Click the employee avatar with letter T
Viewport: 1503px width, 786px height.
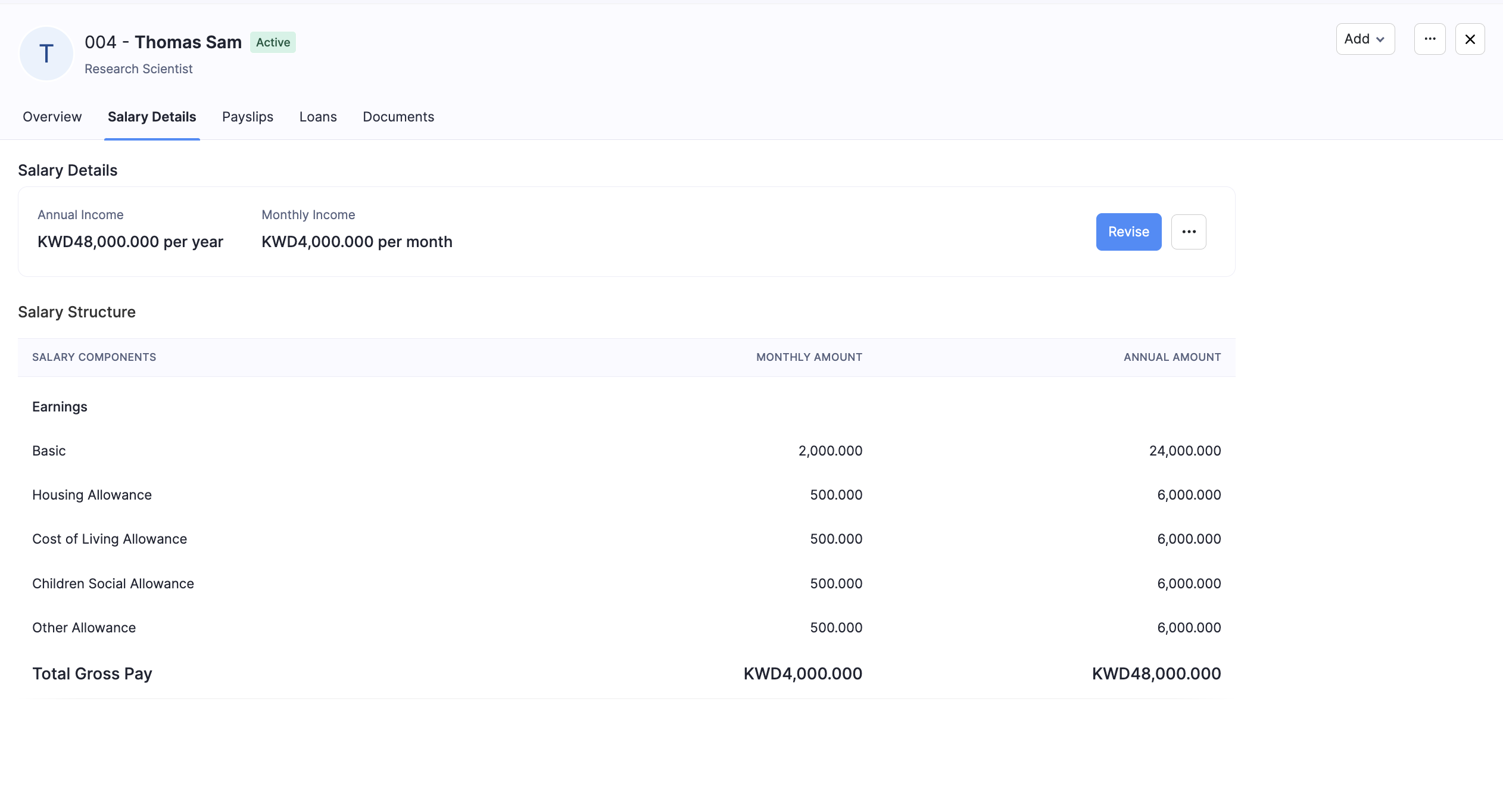click(46, 54)
